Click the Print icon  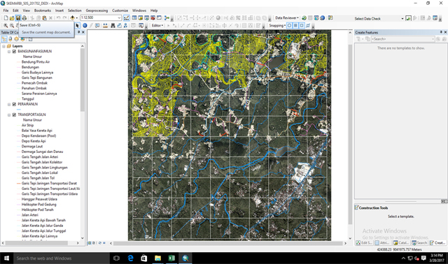(24, 18)
